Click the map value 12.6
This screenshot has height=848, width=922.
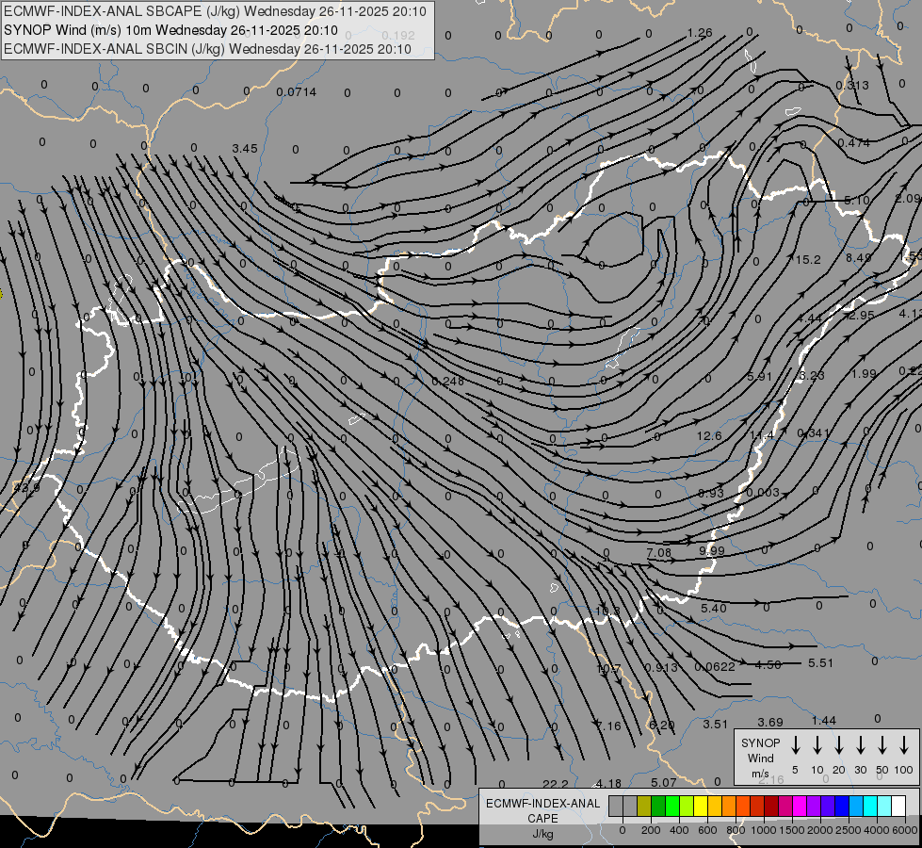708,435
